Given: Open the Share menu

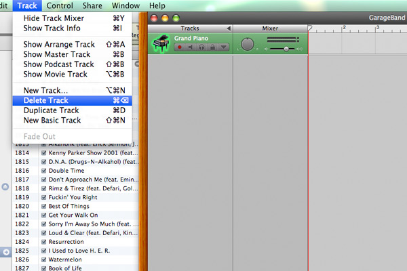Looking at the screenshot, I should [92, 5].
